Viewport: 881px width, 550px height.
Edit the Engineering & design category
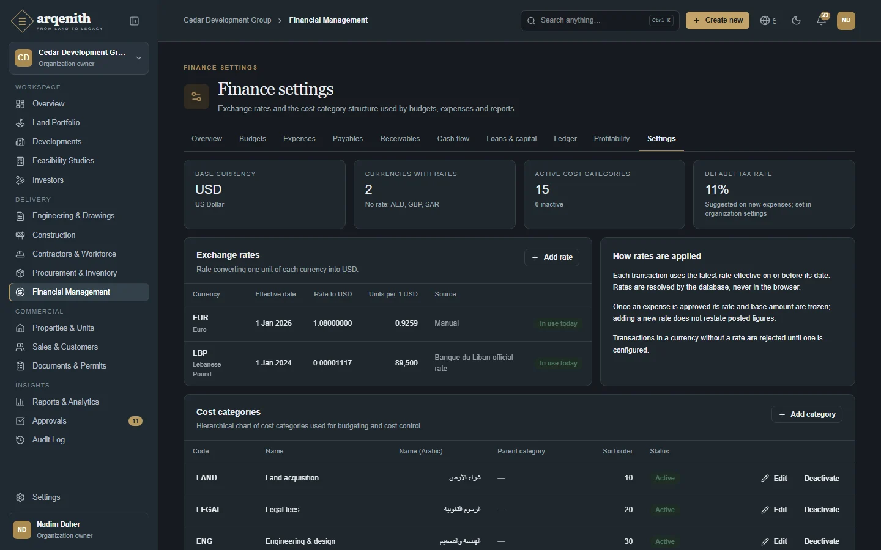pos(775,541)
